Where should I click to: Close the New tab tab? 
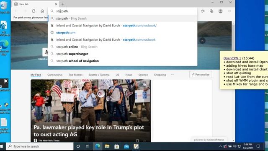point(56,4)
